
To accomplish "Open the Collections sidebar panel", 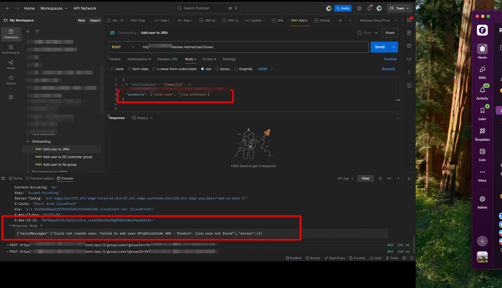I will tap(11, 34).
